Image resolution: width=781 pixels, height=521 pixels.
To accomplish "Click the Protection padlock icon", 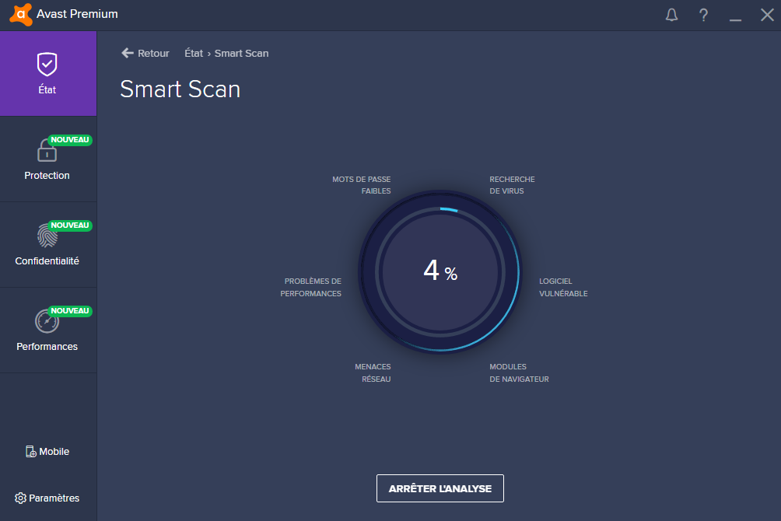I will (x=47, y=150).
